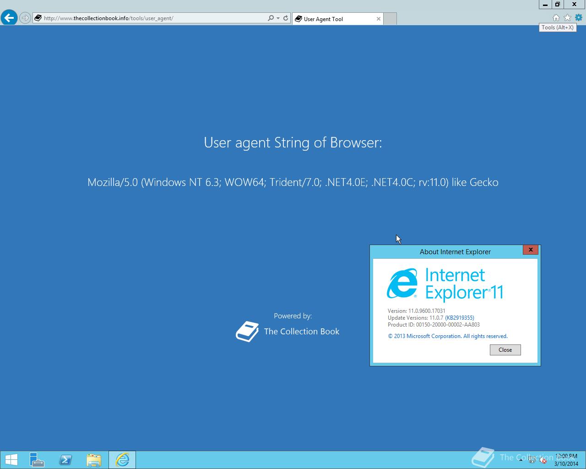Click the user agent string text
586x469 pixels.
[293, 182]
